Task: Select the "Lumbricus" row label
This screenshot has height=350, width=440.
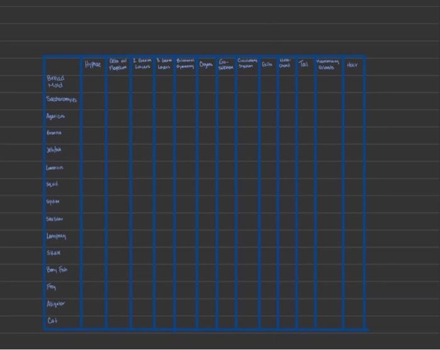Action: coord(55,167)
